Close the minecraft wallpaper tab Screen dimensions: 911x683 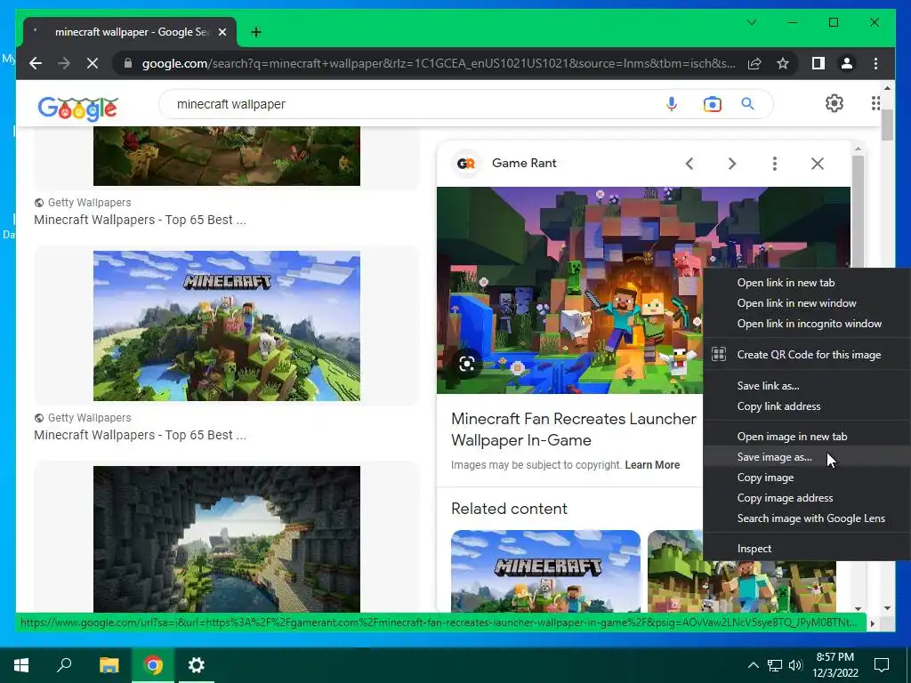coord(222,32)
